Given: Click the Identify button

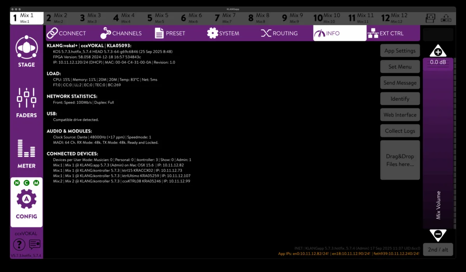Looking at the screenshot, I should tap(400, 99).
